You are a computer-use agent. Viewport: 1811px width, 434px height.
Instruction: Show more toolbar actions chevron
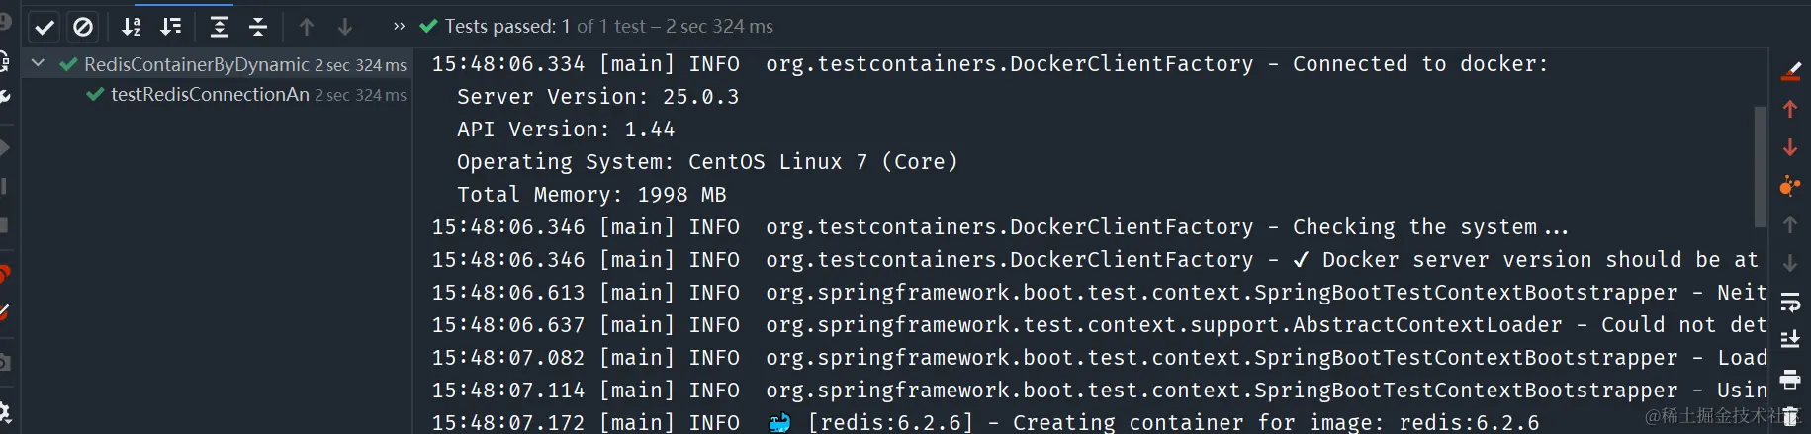(x=399, y=27)
